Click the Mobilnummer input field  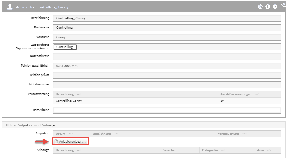167,85
